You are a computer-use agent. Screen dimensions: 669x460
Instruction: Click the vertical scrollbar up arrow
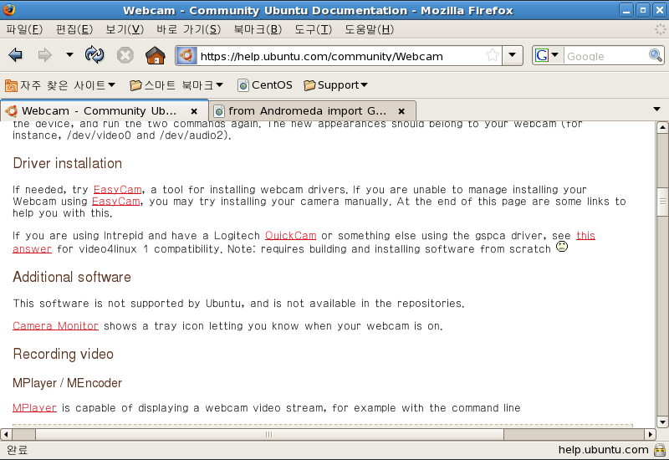662,127
